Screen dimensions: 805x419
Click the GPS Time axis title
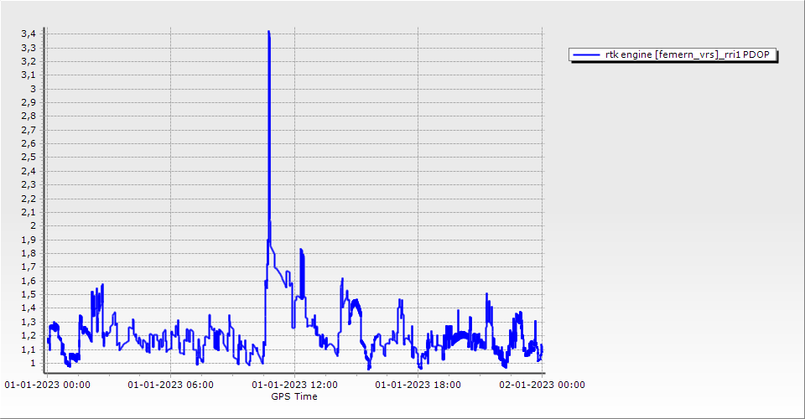(293, 396)
